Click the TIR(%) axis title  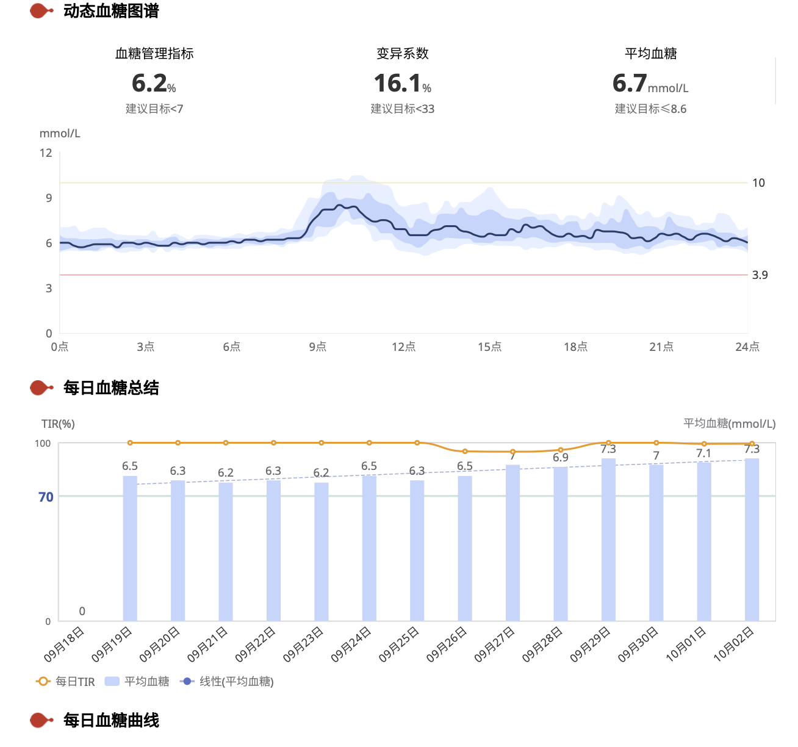pos(58,424)
